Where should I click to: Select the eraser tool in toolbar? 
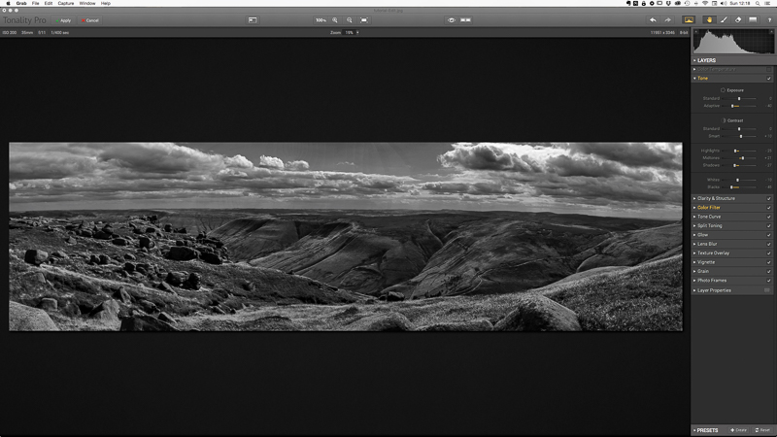point(737,19)
